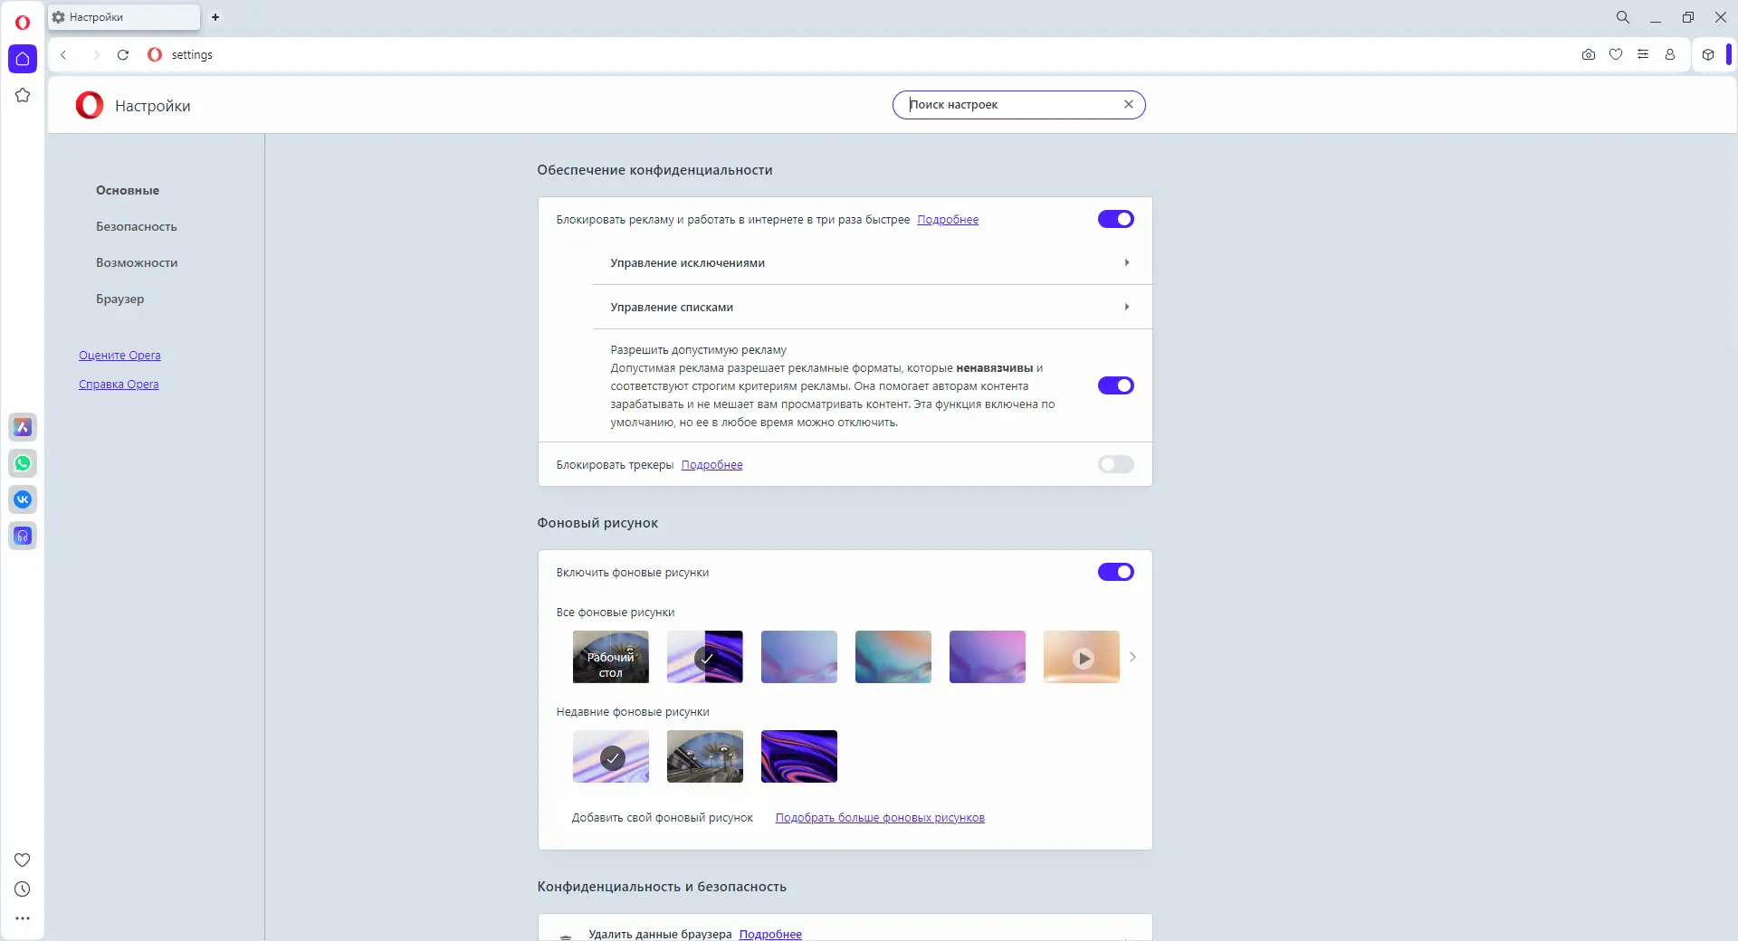
Task: Open the History clock icon in the sidebar
Action: [23, 889]
